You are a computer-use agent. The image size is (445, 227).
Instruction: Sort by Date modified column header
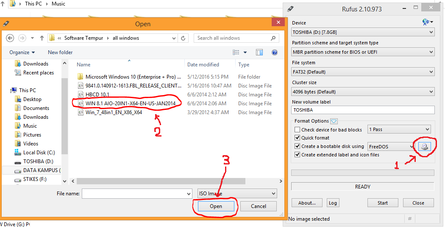click(x=203, y=65)
